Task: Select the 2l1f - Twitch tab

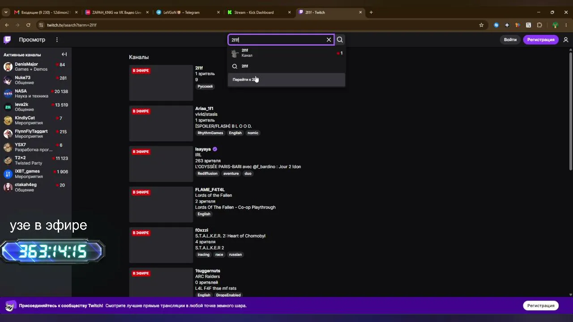Action: 330,12
